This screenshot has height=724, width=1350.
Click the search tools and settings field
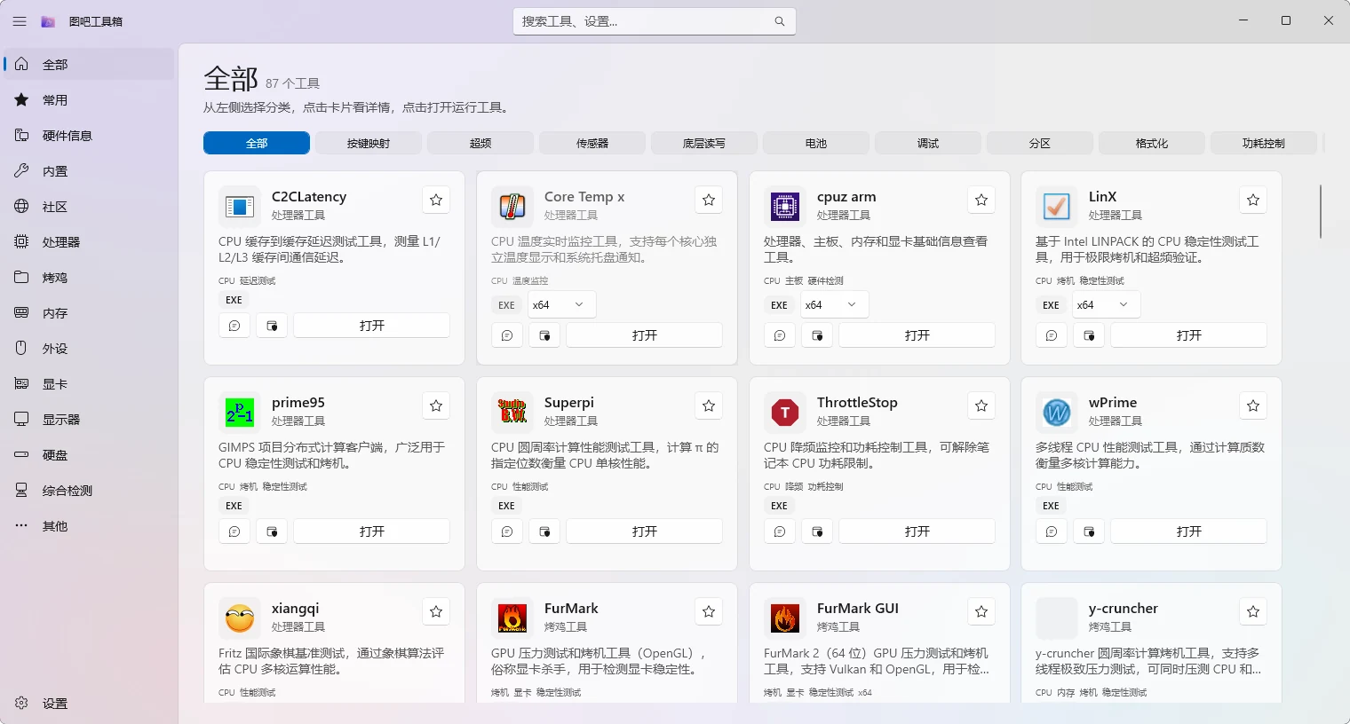click(655, 21)
